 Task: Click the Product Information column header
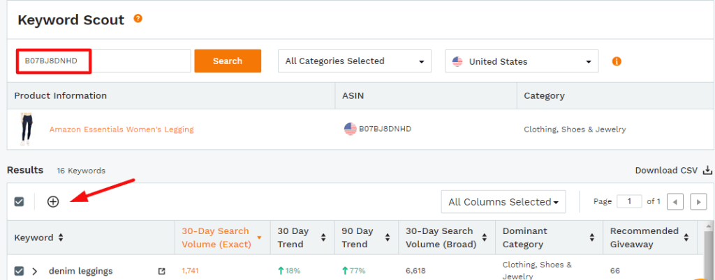(61, 96)
